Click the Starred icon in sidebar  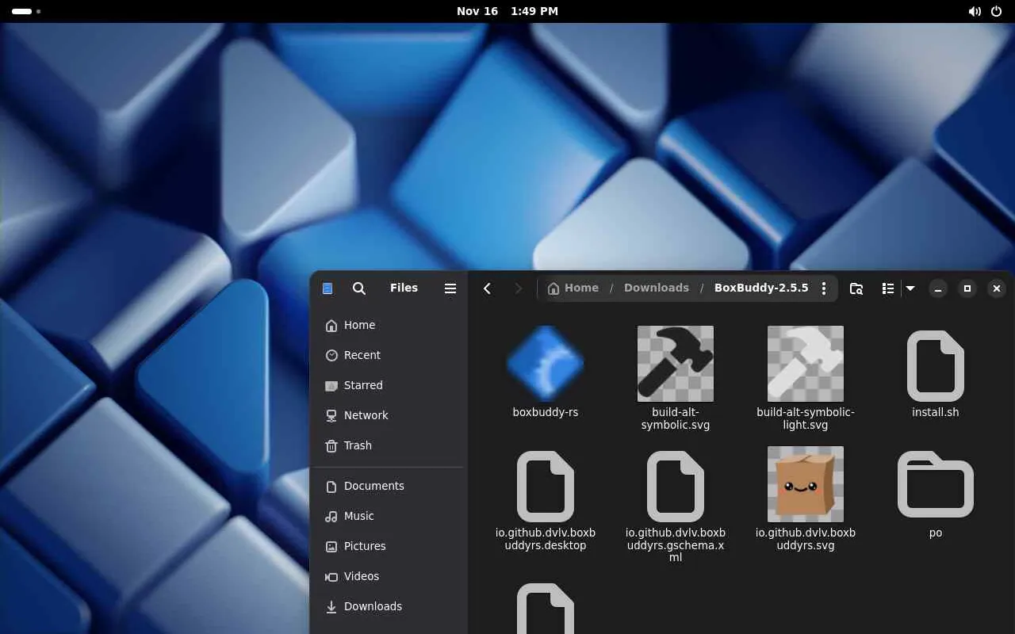click(x=331, y=386)
